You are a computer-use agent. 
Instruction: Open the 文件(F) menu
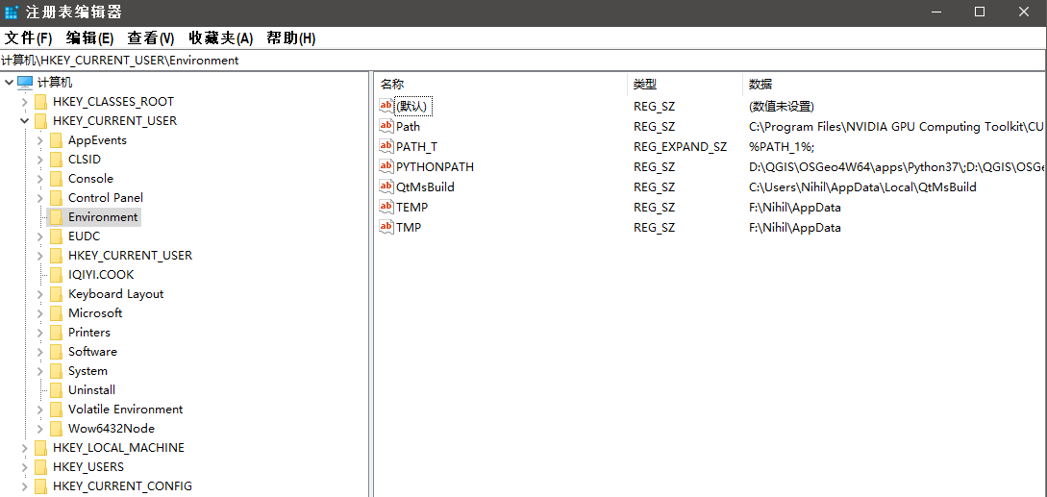click(29, 38)
